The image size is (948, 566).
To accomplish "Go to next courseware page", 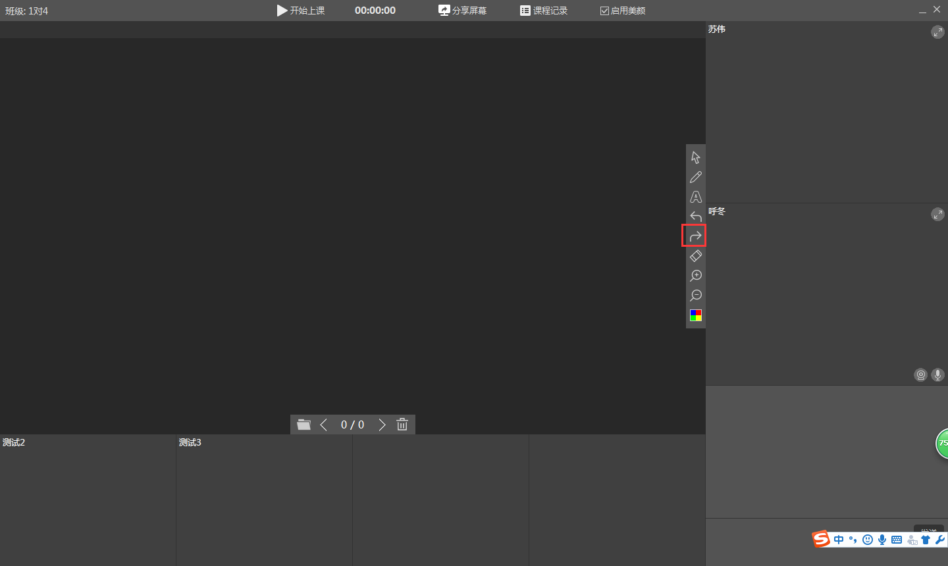I will pyautogui.click(x=382, y=425).
